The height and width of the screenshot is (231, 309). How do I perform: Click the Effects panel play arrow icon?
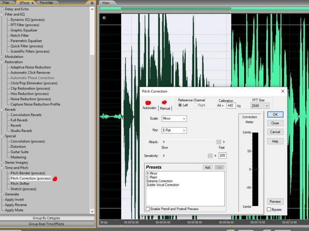[x=92, y=3]
